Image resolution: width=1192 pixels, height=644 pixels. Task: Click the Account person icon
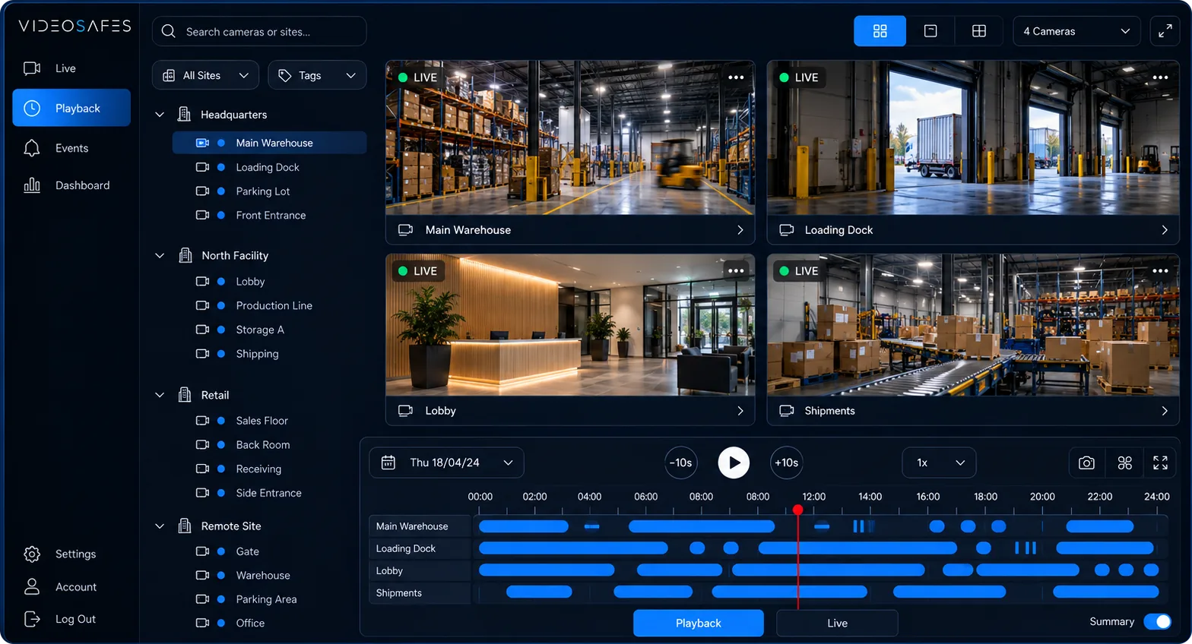coord(32,586)
